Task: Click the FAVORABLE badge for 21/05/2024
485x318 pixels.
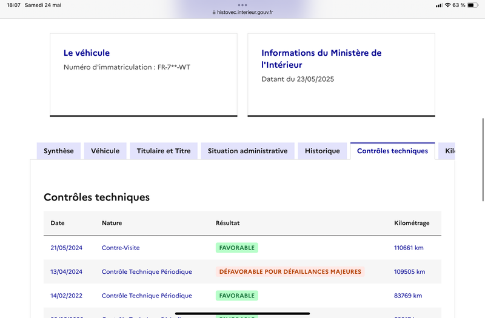Action: click(237, 248)
